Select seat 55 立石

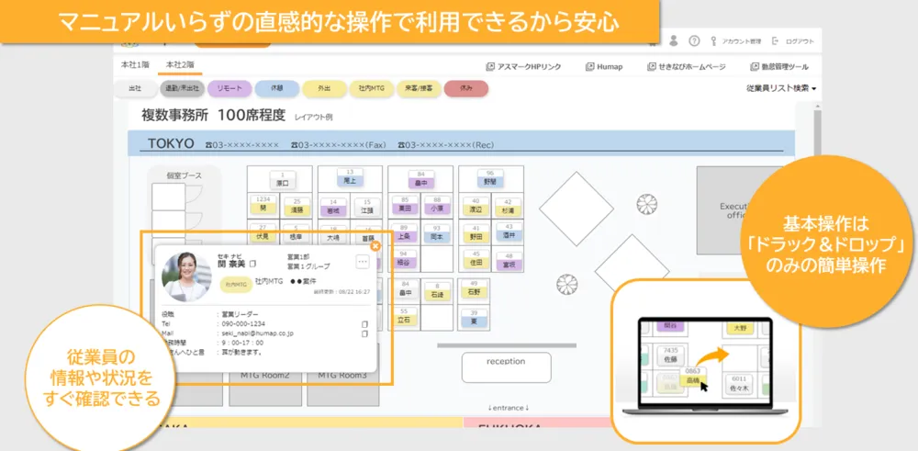click(x=403, y=316)
